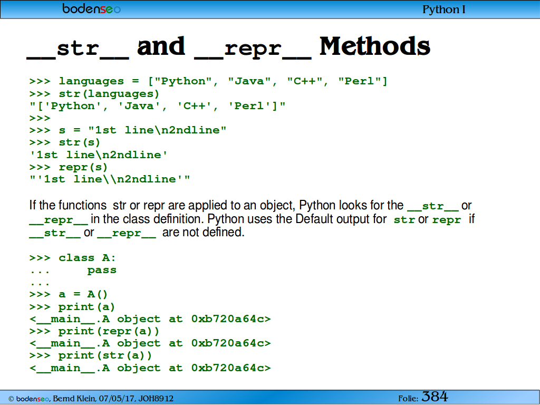Click the line '>>> print(a)'
540x405 pixels.
72,307
